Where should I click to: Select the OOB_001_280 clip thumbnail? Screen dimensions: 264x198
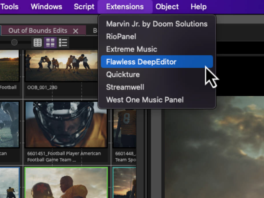[62, 65]
